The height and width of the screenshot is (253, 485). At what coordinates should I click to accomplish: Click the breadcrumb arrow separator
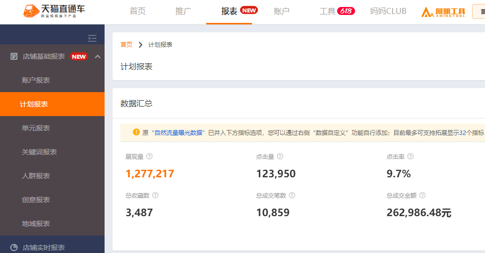point(140,45)
